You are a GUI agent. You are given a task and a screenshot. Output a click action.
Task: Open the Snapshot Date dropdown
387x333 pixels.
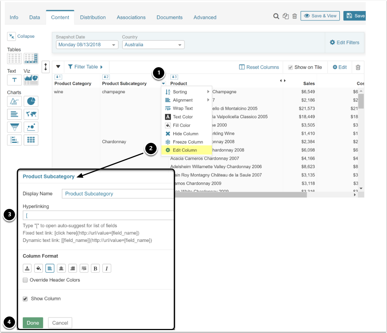pyautogui.click(x=87, y=45)
